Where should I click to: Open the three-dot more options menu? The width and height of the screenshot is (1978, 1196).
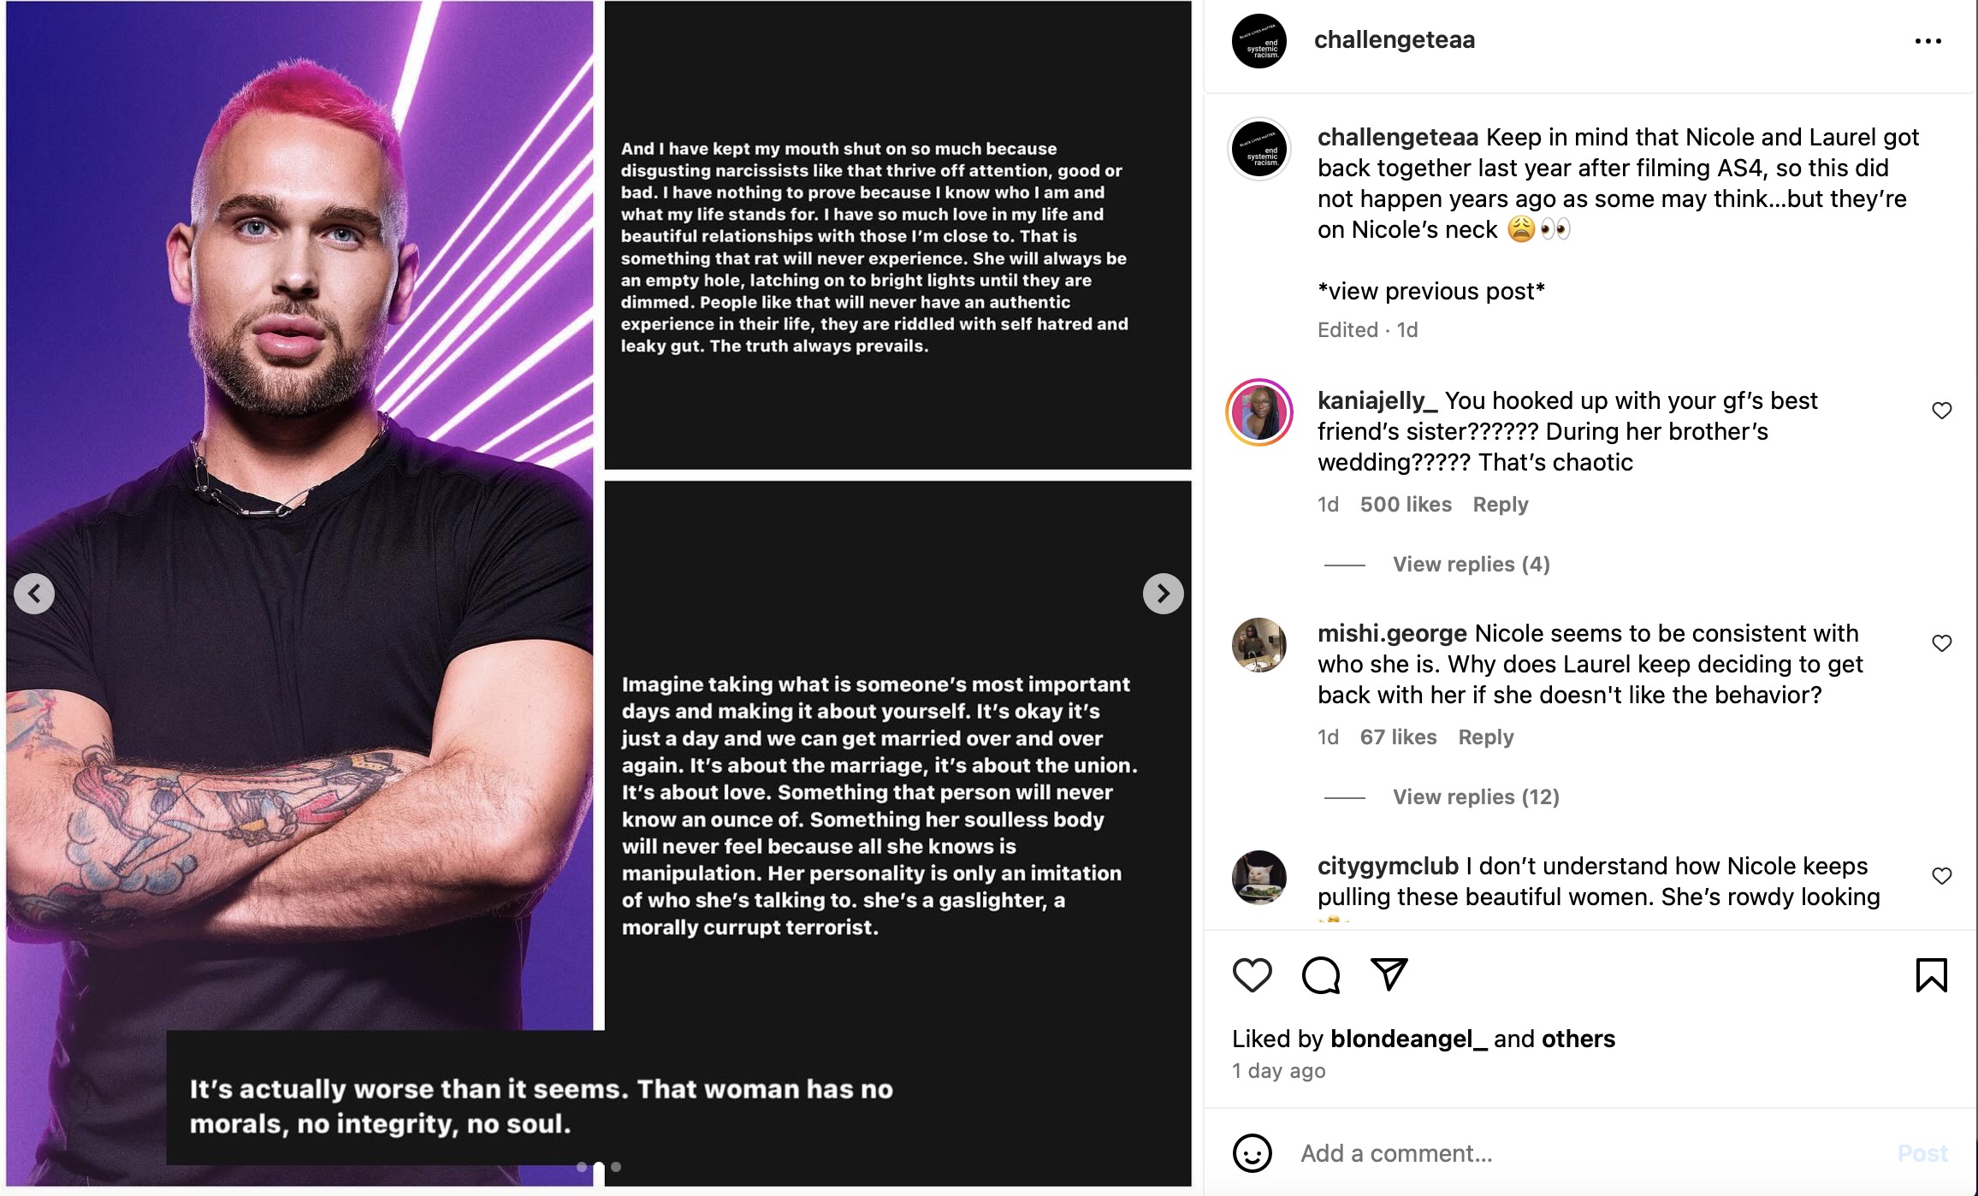tap(1928, 41)
